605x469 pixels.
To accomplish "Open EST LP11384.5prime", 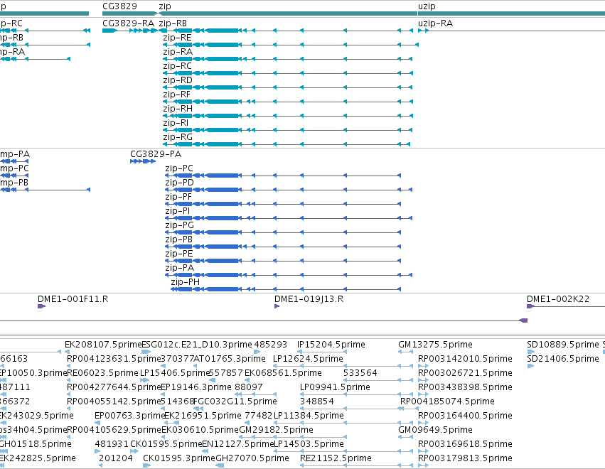I will pyautogui.click(x=309, y=416).
